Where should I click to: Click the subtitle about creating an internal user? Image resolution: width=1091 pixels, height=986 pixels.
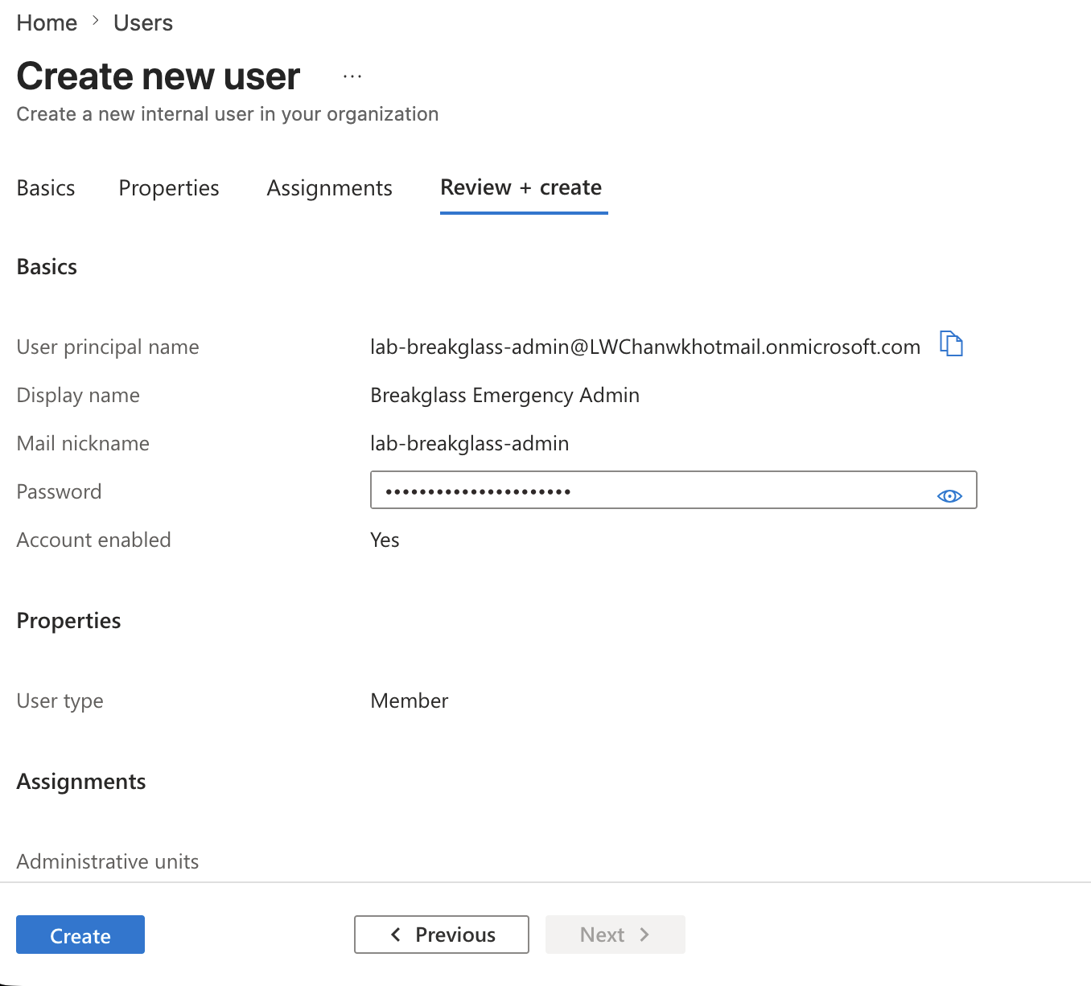pos(228,114)
